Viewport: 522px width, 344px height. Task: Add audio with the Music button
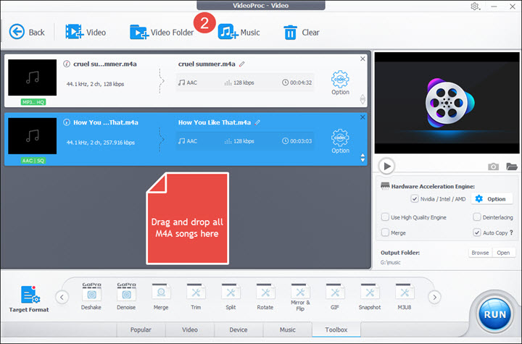[x=239, y=33]
